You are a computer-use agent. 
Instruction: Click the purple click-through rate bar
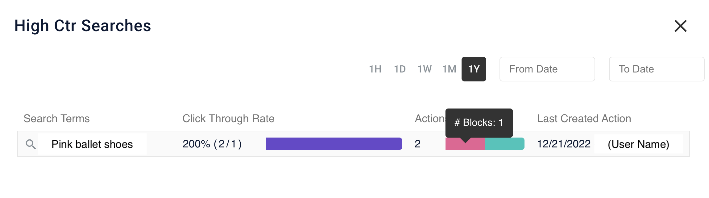click(x=333, y=144)
